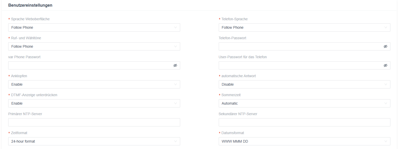Click the DTMF-Anzeige unterdrücken label
Viewport: 403px width, 149px height.
point(34,95)
